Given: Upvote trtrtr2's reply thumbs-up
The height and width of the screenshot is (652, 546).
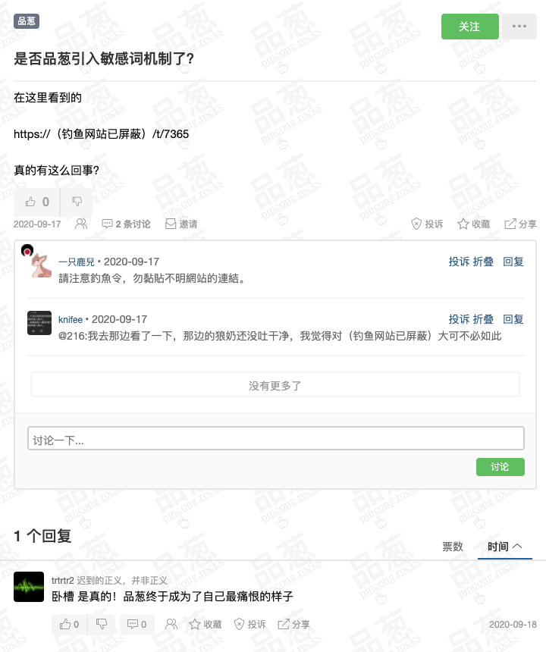Looking at the screenshot, I should click(69, 624).
